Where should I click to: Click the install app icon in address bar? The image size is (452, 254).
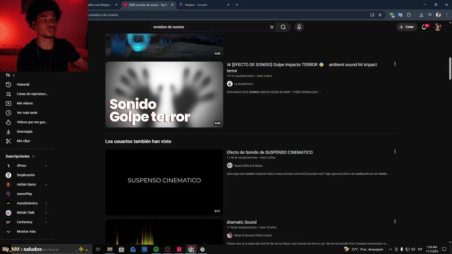click(x=372, y=15)
